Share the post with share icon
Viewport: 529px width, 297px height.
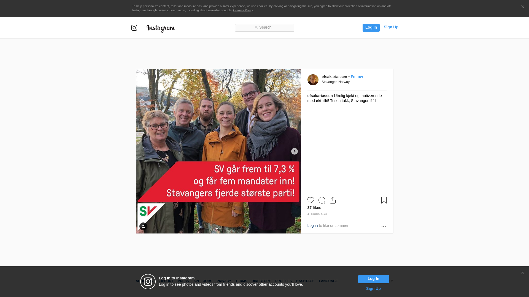333,200
